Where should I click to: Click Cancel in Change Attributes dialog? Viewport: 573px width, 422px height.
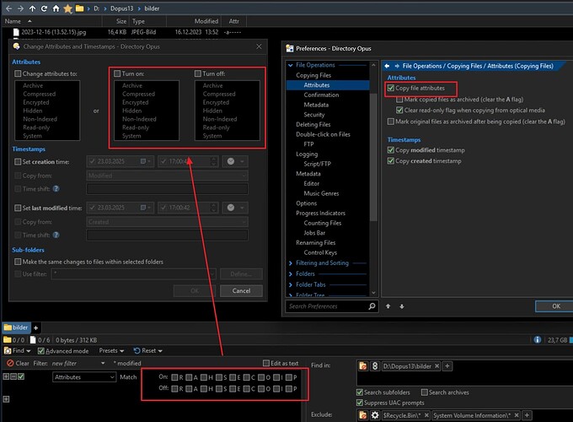(241, 290)
